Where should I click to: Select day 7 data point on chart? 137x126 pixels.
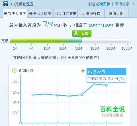106,85
